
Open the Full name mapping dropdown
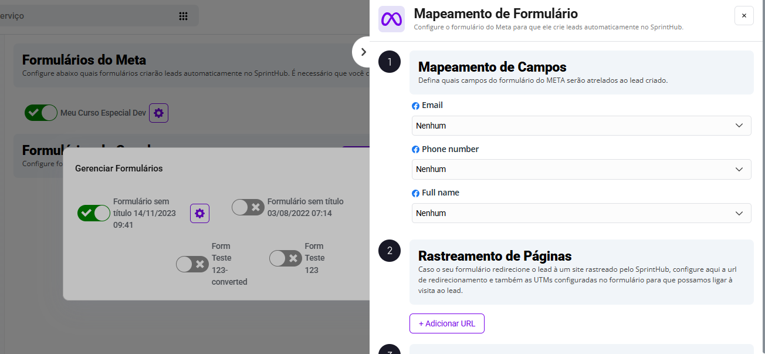[x=581, y=213]
